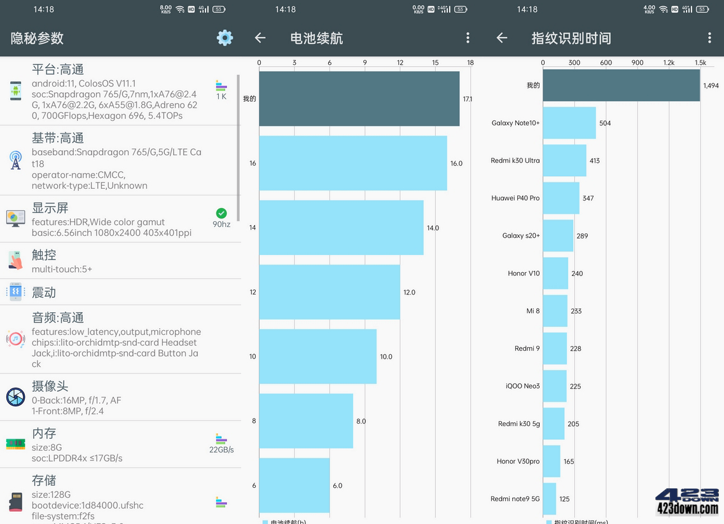Open the settings gear on the 隐秘参数 screen
The image size is (724, 524).
tap(225, 38)
